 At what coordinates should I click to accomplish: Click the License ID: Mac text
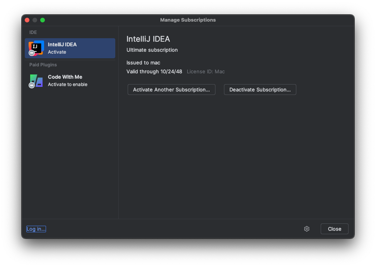(205, 71)
